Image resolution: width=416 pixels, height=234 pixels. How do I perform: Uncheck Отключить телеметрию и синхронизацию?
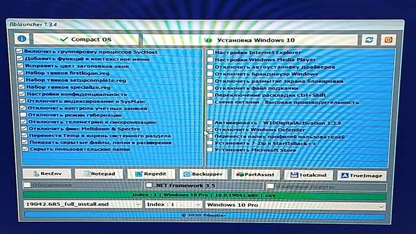click(x=23, y=122)
